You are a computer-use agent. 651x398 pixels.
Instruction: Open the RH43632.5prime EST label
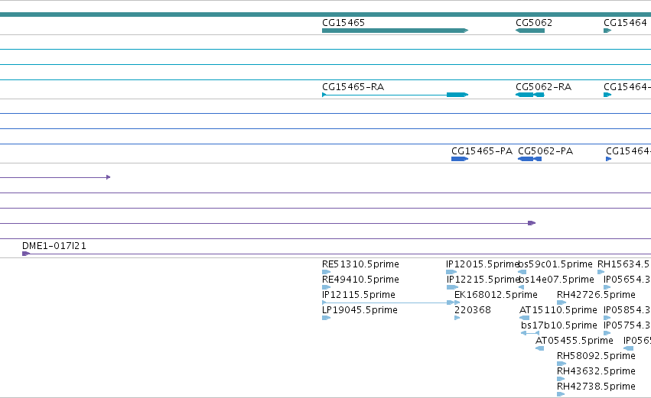tap(596, 371)
